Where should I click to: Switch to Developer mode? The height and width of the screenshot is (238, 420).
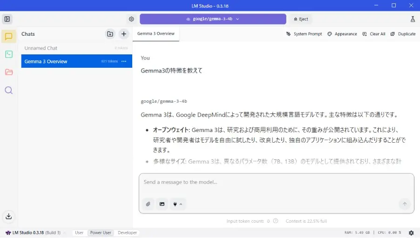(x=127, y=232)
